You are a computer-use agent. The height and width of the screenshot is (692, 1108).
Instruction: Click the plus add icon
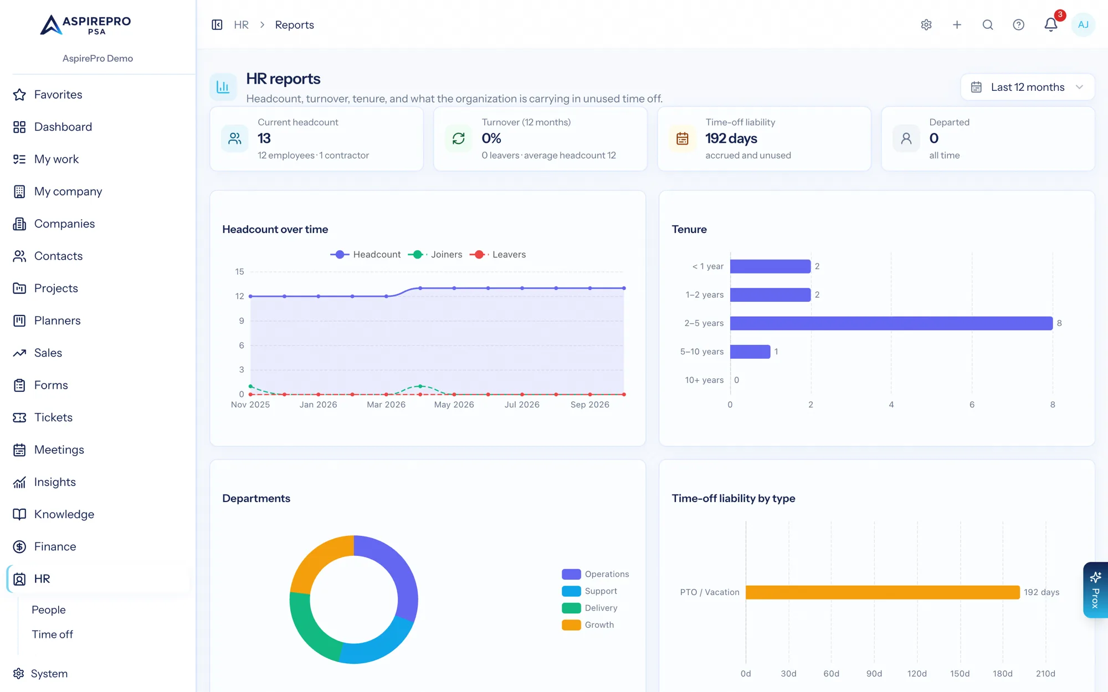pyautogui.click(x=957, y=25)
